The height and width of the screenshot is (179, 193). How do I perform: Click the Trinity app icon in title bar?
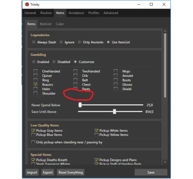27,4
